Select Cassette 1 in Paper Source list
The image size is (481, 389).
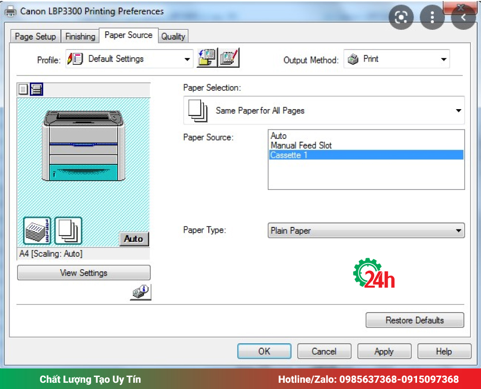point(366,155)
